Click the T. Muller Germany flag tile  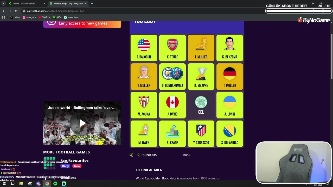click(x=230, y=77)
